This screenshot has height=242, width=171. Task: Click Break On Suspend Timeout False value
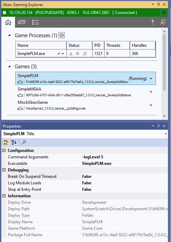click(124, 176)
